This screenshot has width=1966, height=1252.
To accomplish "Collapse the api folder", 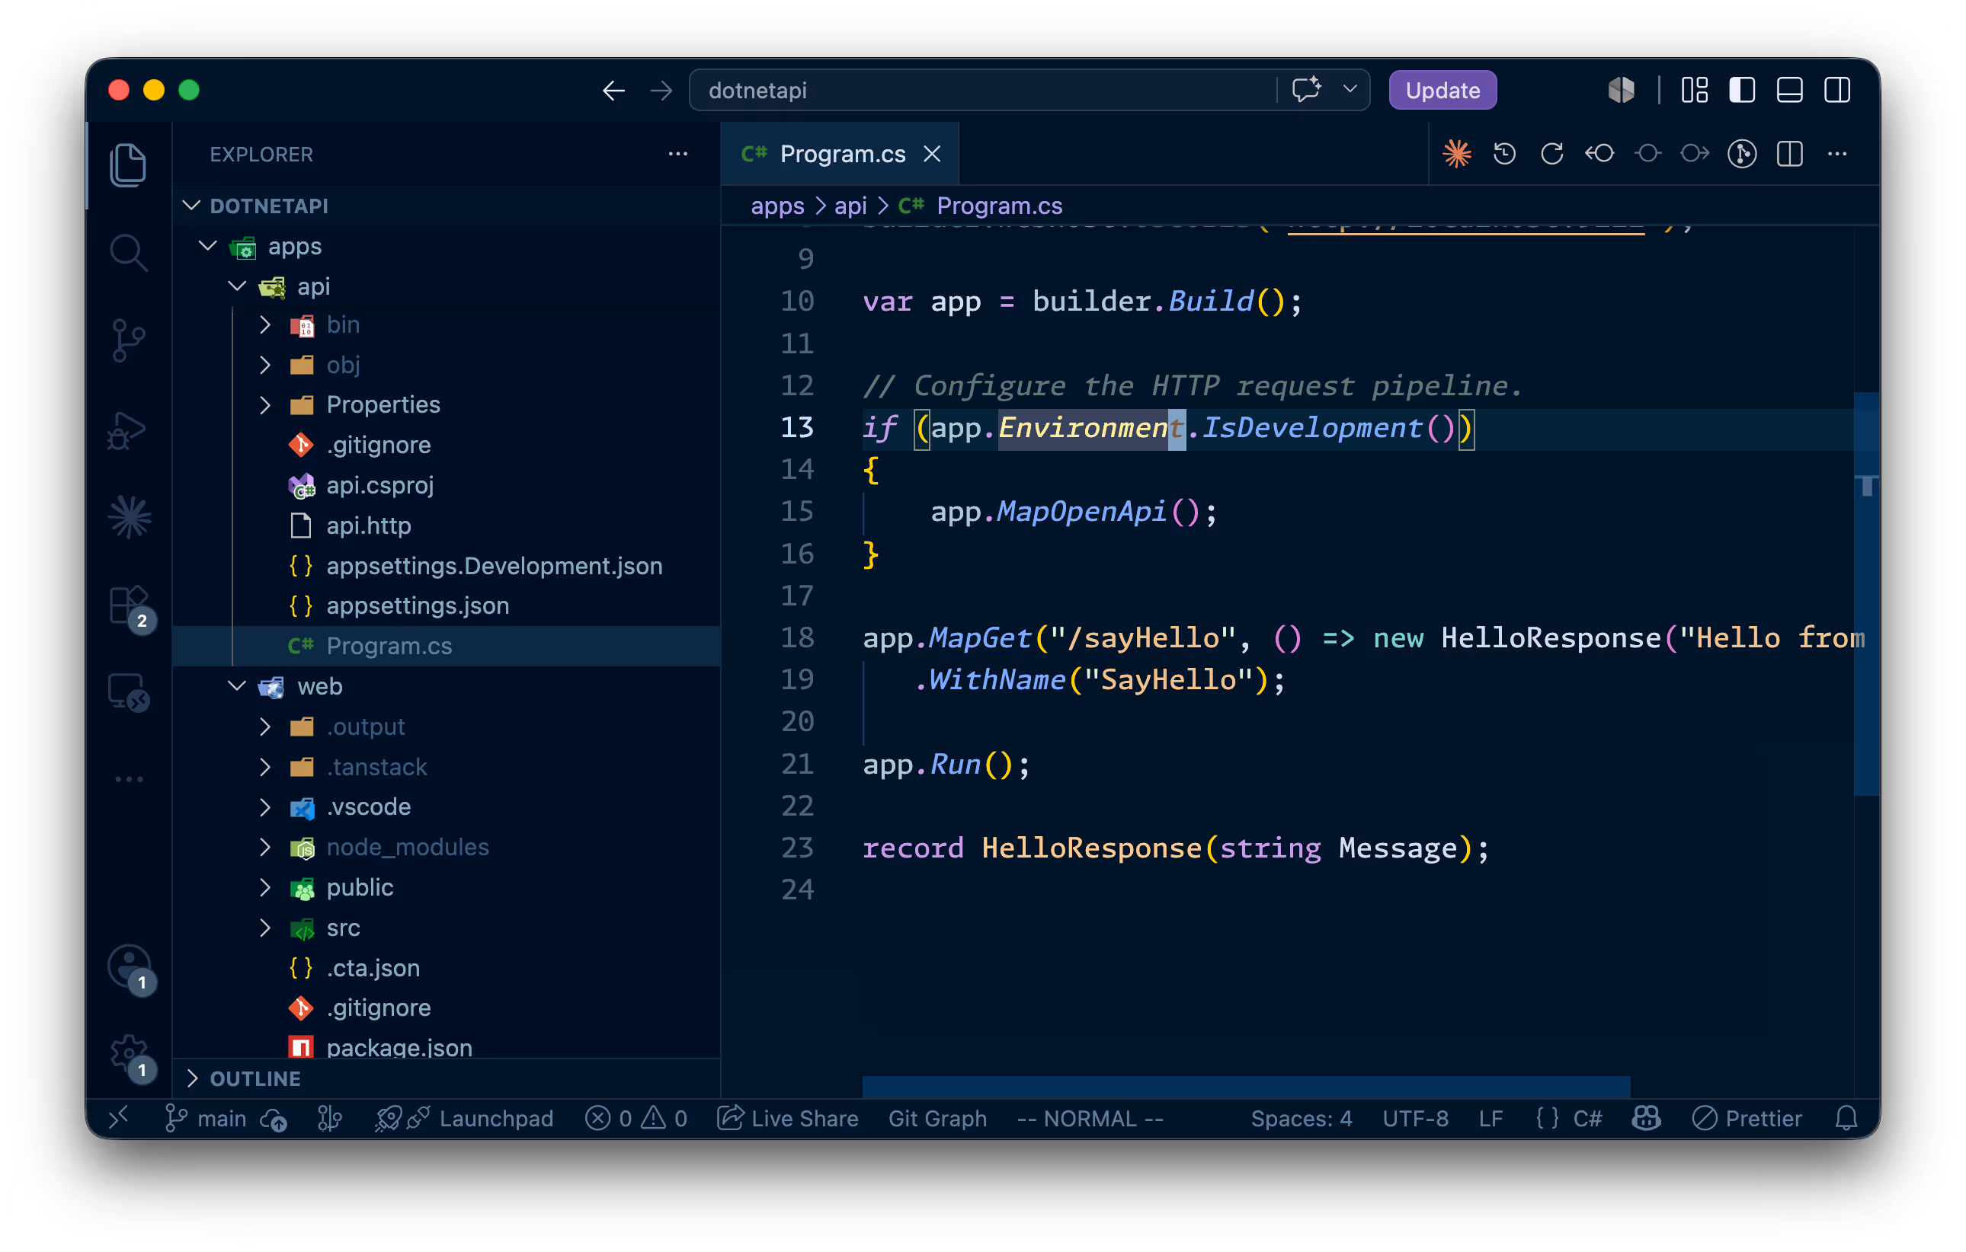I will (x=237, y=286).
